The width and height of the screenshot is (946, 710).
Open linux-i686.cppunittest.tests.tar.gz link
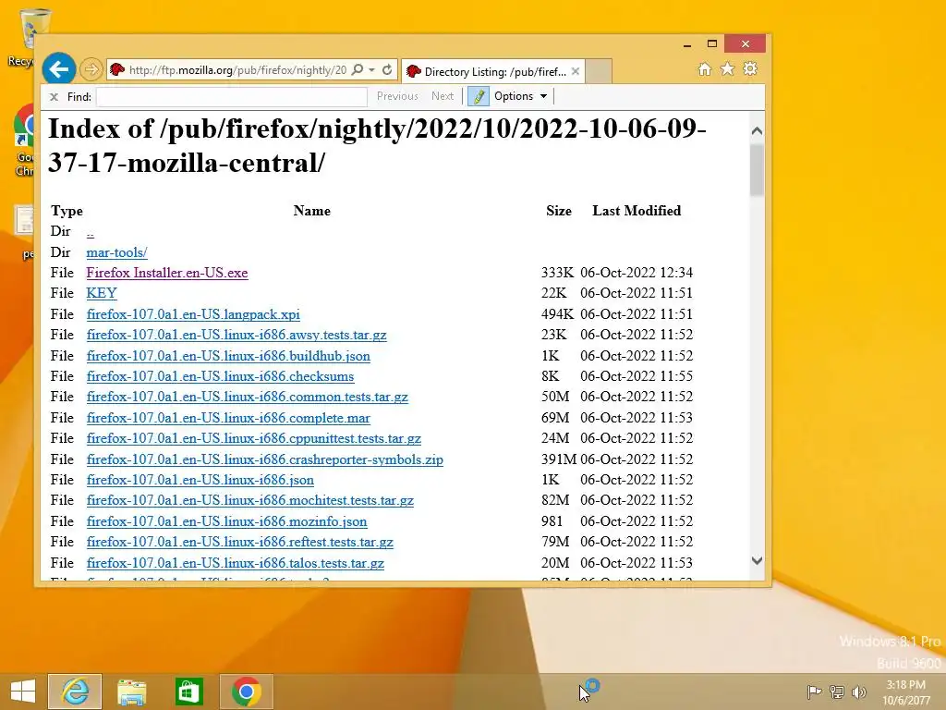click(253, 439)
